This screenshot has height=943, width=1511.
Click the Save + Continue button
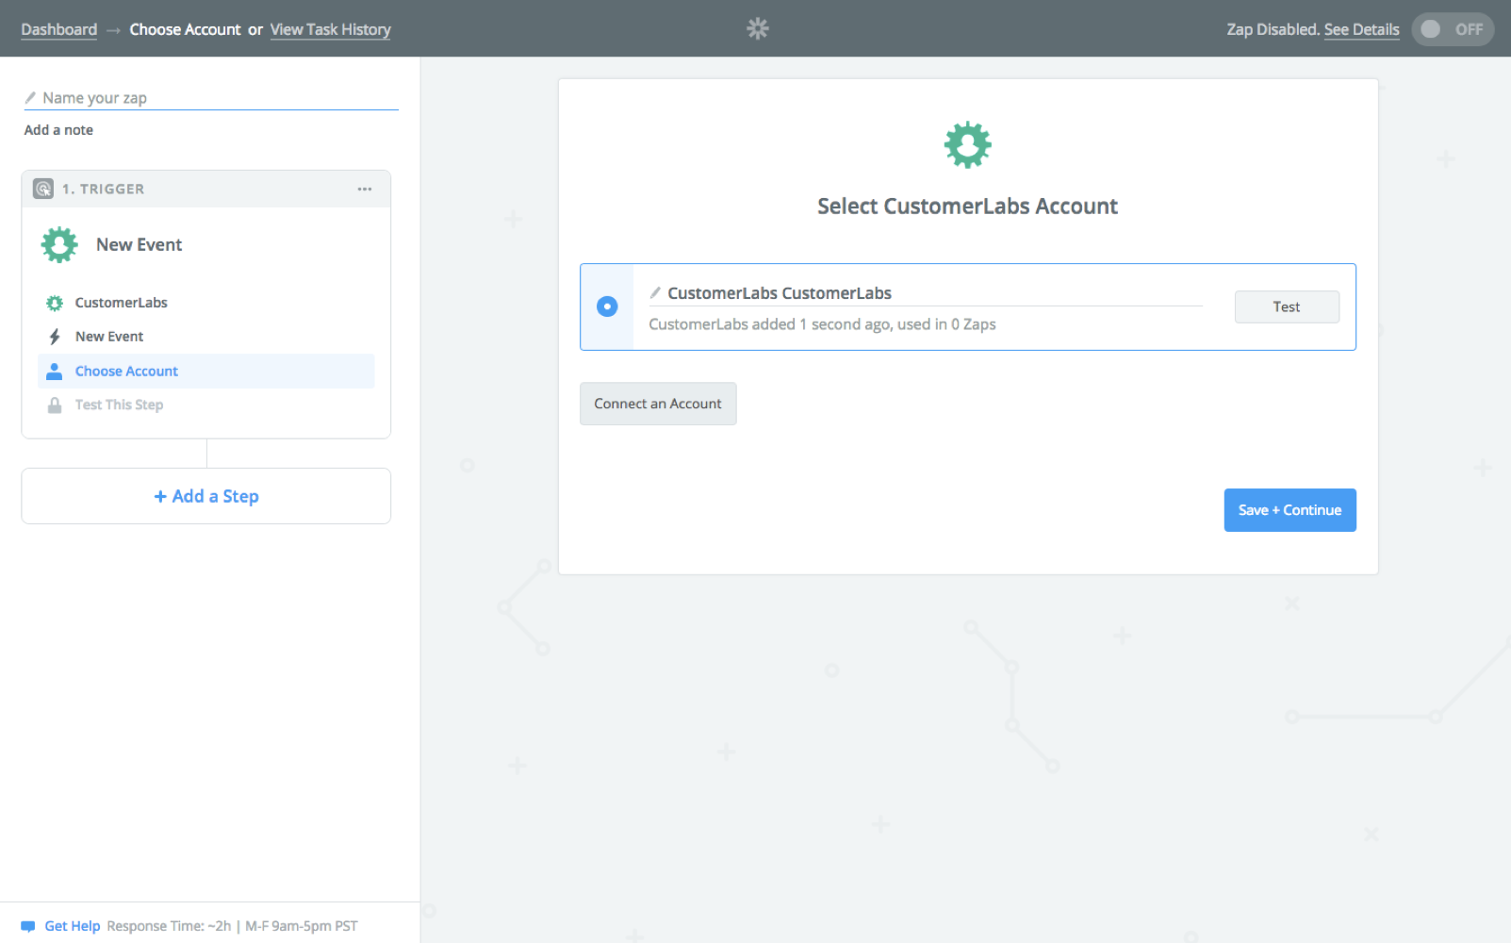click(1289, 510)
